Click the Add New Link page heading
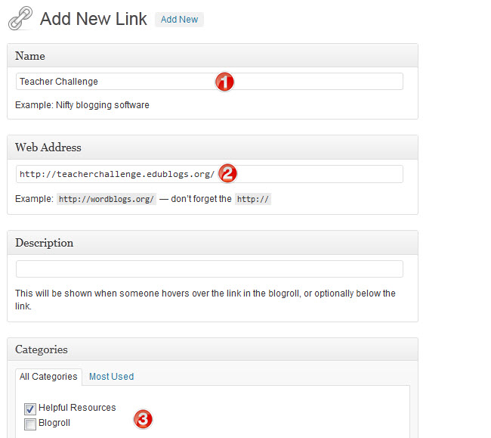Viewport: 491px width, 438px height. pyautogui.click(x=94, y=19)
